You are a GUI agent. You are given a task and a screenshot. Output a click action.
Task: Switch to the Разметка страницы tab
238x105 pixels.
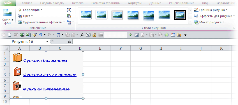click(x=106, y=3)
